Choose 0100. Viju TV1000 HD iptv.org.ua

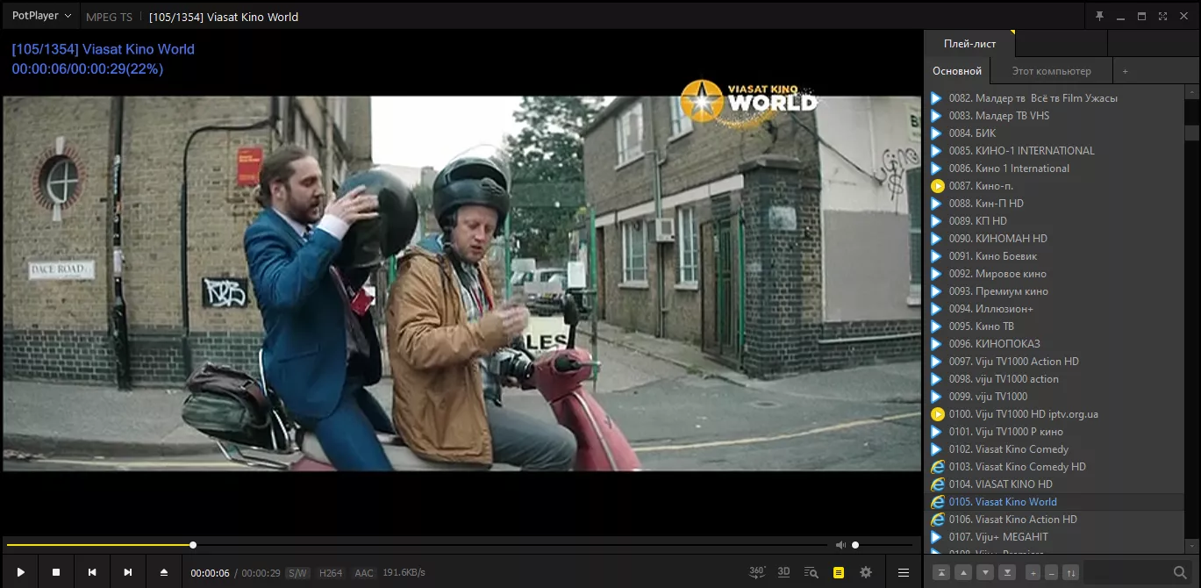[1055, 414]
